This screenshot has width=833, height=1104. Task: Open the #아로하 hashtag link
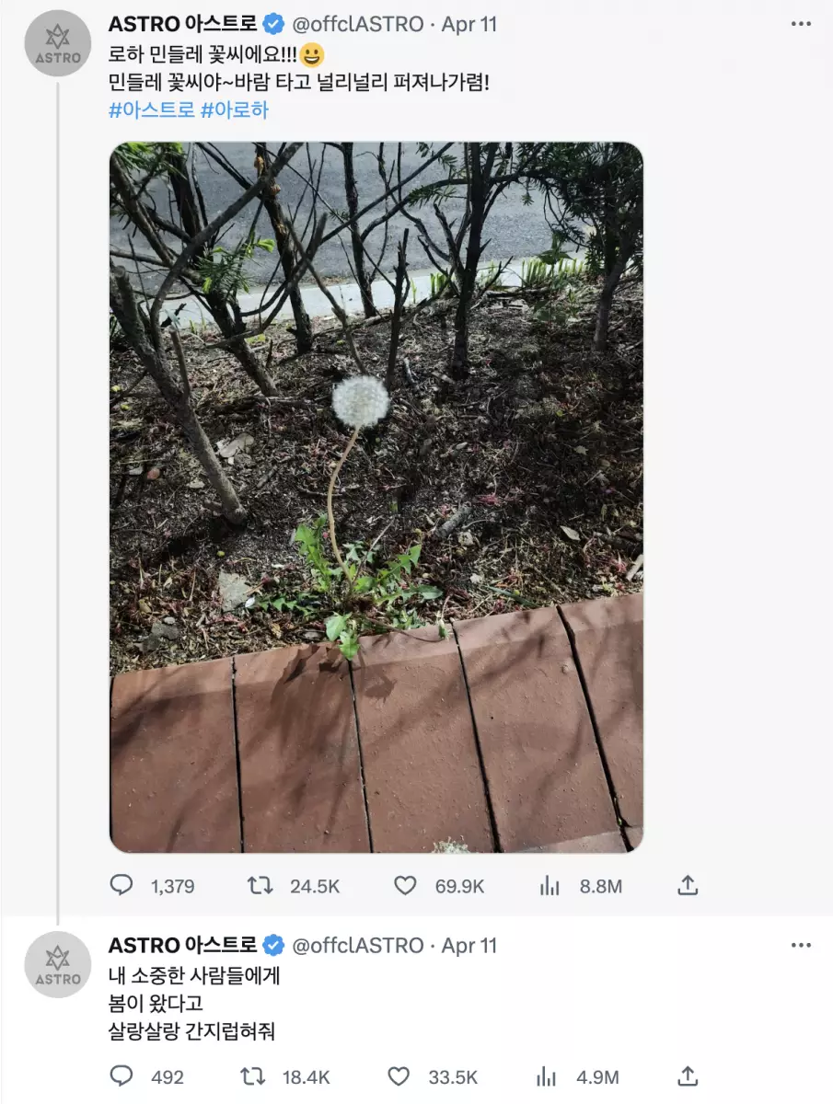pos(235,109)
